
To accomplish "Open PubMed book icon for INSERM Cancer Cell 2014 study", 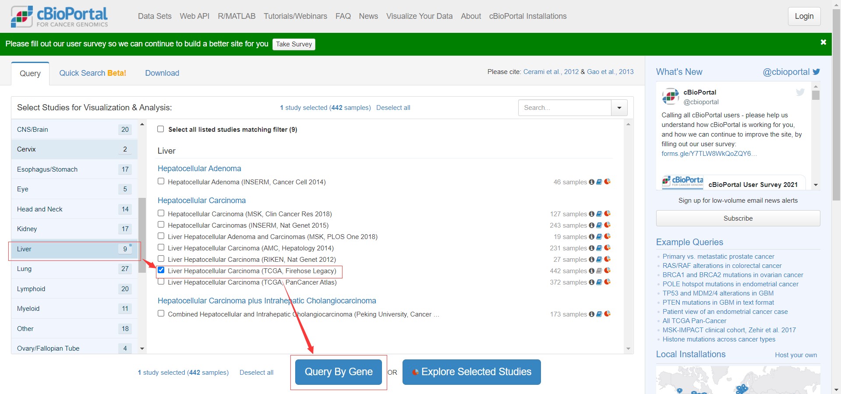I will pos(599,182).
